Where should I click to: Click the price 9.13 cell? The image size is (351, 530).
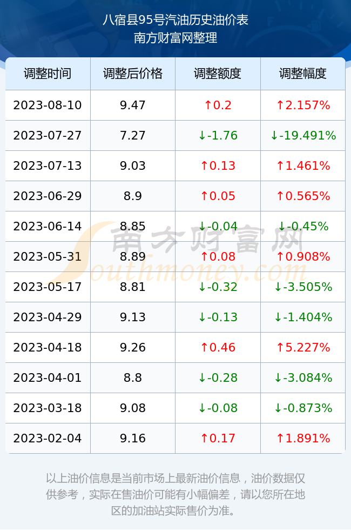pyautogui.click(x=133, y=317)
